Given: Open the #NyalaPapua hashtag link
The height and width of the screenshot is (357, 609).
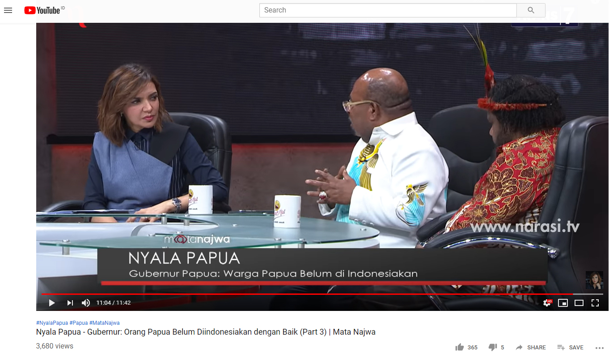Looking at the screenshot, I should pos(52,323).
